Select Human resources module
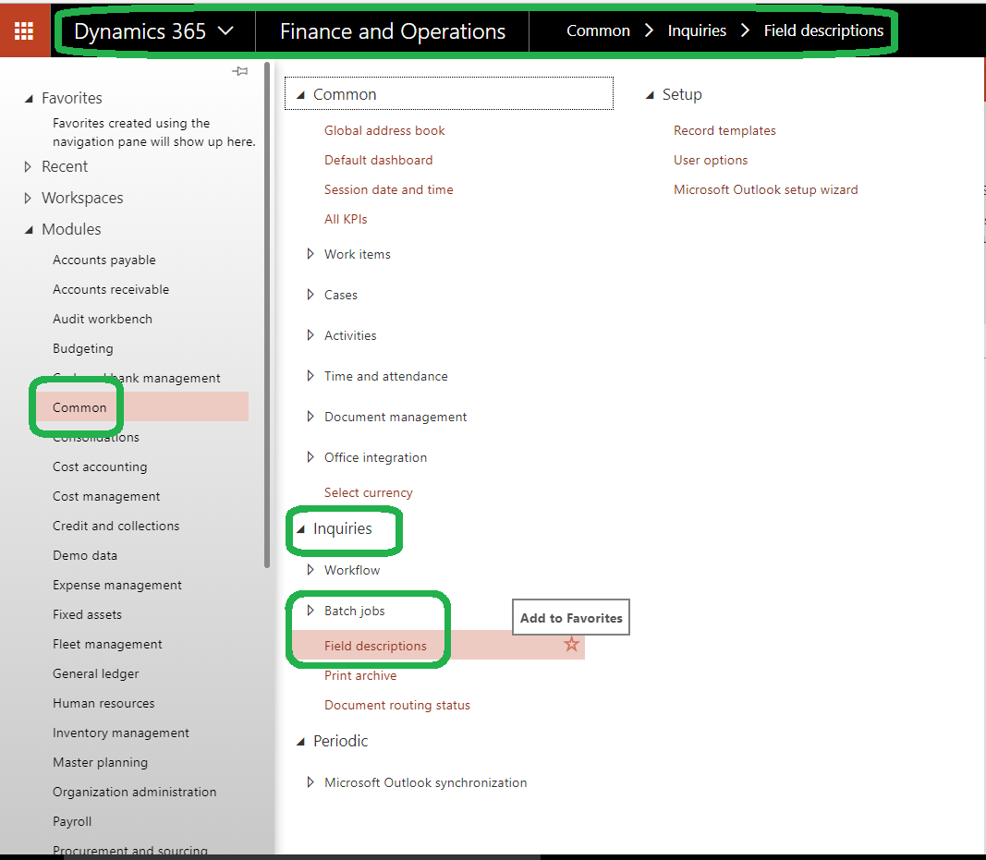Viewport: 986px width, 860px height. [103, 704]
